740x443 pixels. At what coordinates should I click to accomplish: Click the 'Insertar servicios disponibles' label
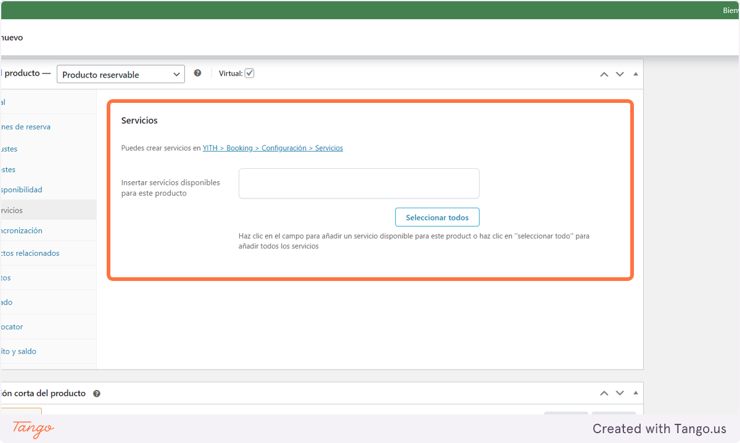171,188
